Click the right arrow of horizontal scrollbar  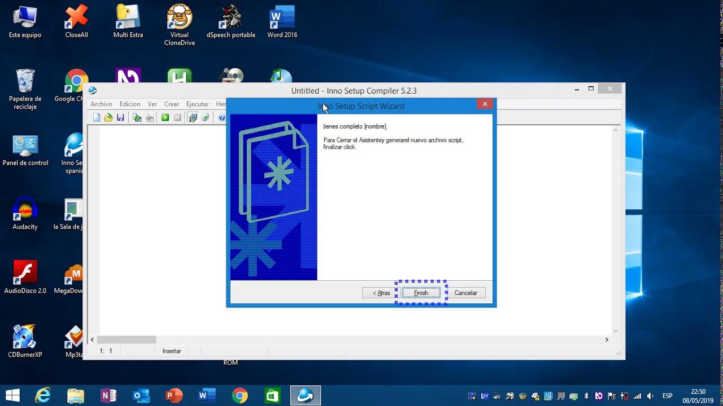pos(607,339)
